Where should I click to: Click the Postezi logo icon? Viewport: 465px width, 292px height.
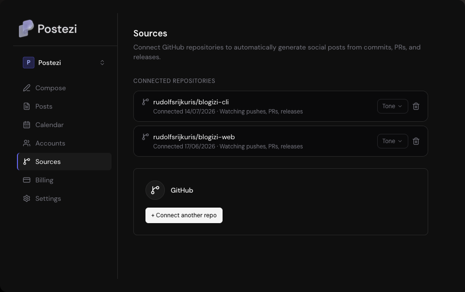pos(26,29)
